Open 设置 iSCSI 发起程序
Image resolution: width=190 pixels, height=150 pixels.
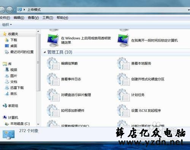click(146, 110)
